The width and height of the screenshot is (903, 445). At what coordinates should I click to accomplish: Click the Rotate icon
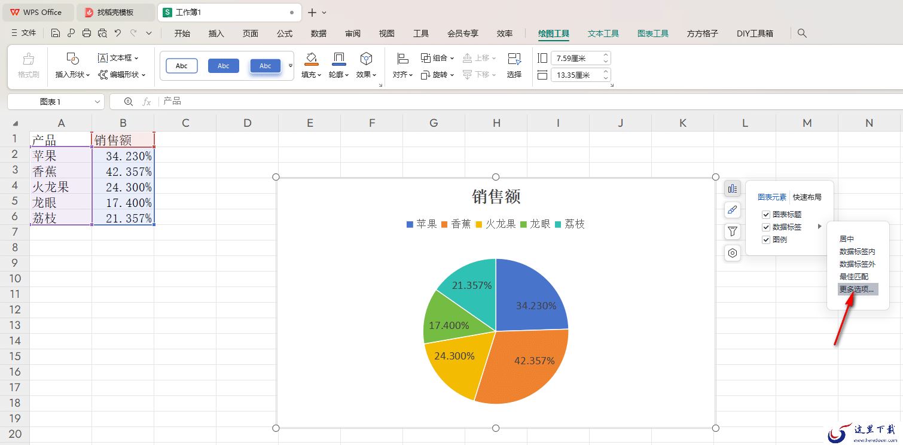(x=426, y=75)
